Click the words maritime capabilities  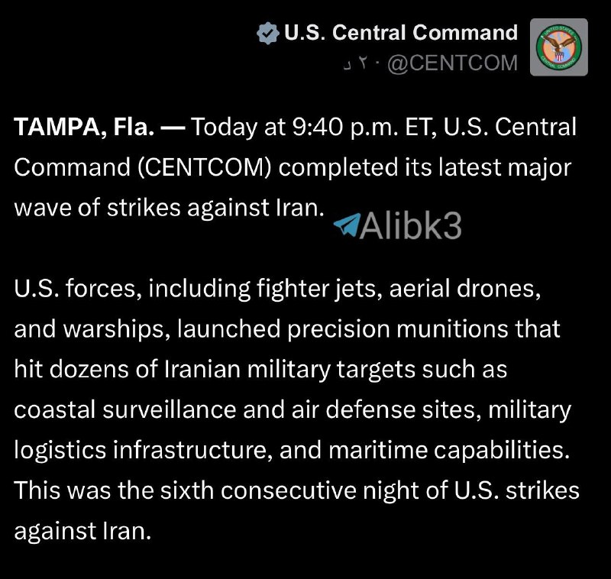pos(449,450)
